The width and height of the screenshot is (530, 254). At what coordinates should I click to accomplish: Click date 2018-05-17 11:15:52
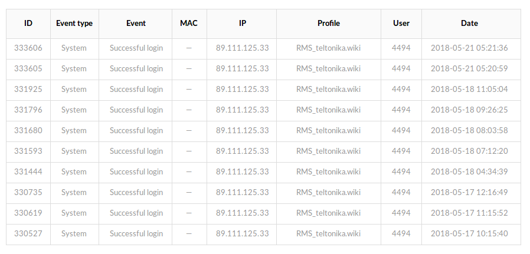[x=469, y=213]
